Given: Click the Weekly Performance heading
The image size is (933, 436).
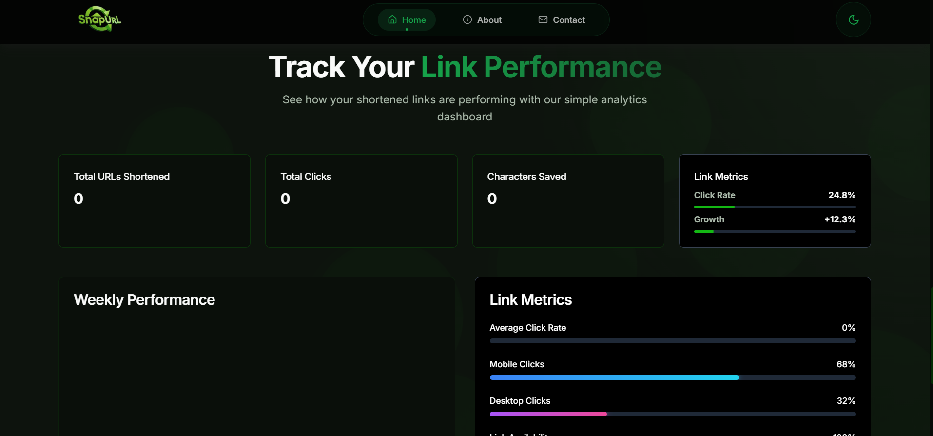Looking at the screenshot, I should click(x=144, y=300).
